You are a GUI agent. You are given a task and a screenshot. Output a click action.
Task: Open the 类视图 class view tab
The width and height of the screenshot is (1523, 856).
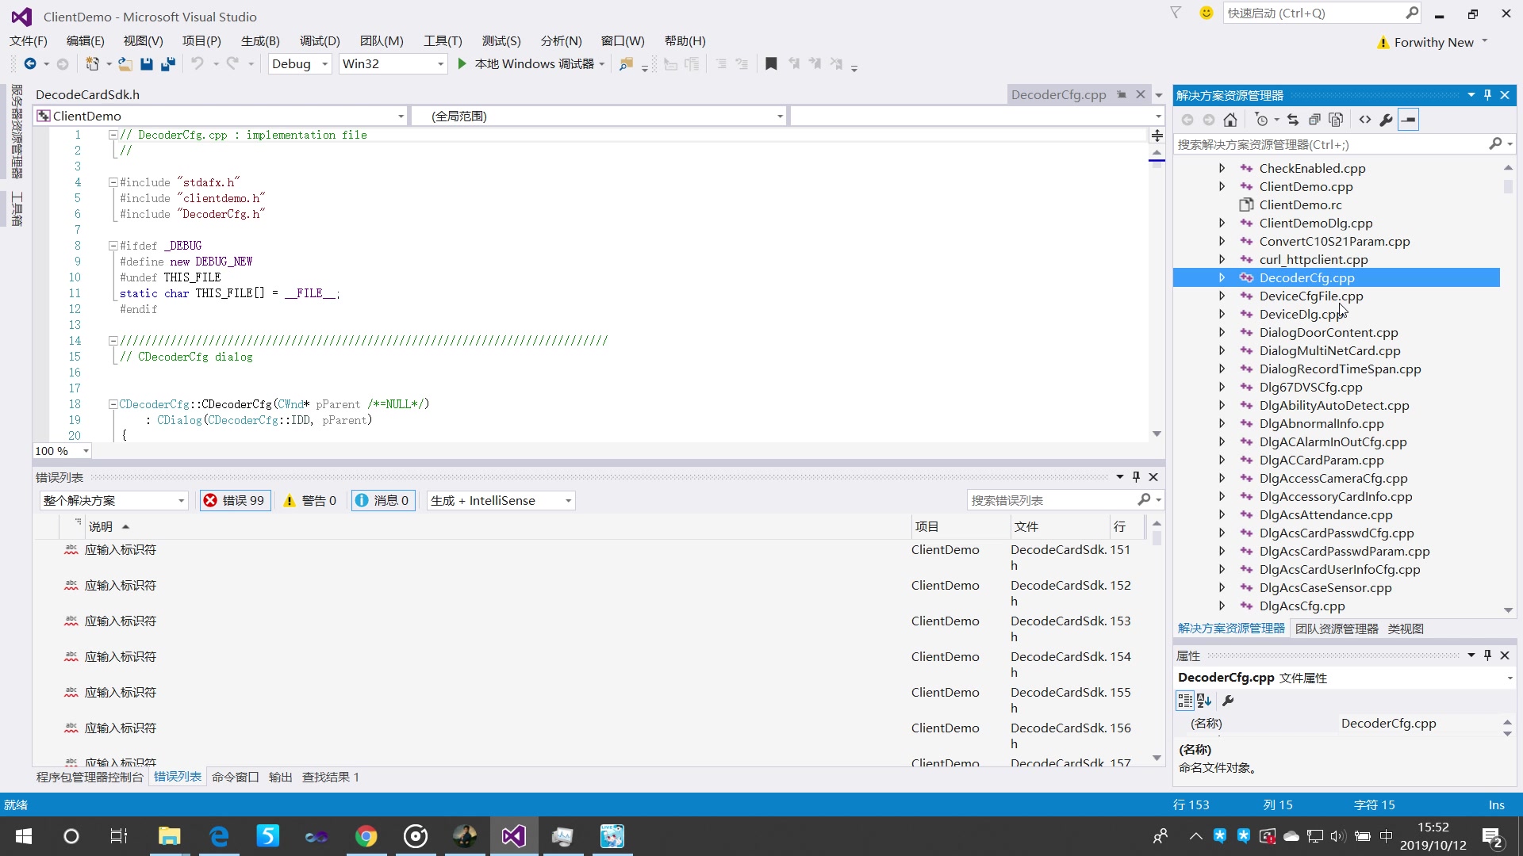[x=1406, y=629]
